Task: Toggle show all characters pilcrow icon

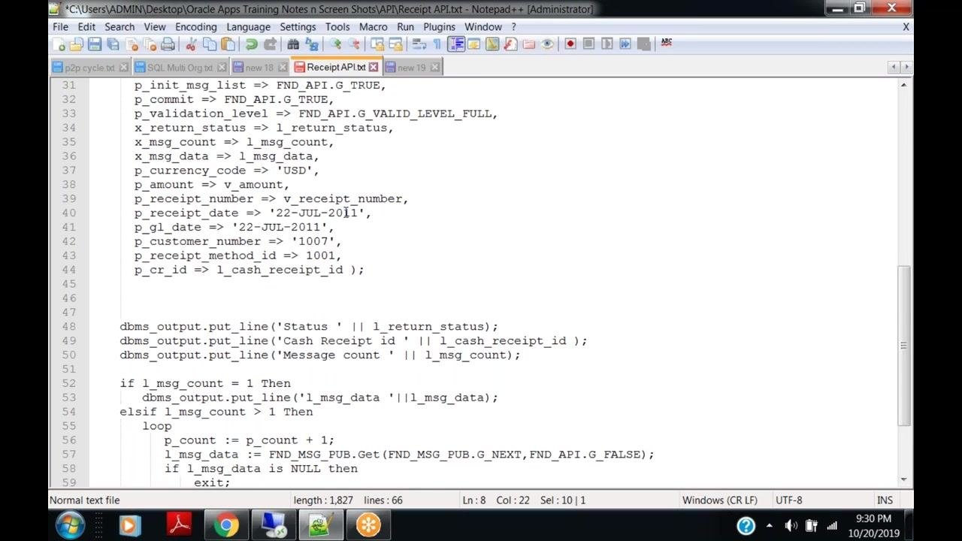Action: click(437, 44)
